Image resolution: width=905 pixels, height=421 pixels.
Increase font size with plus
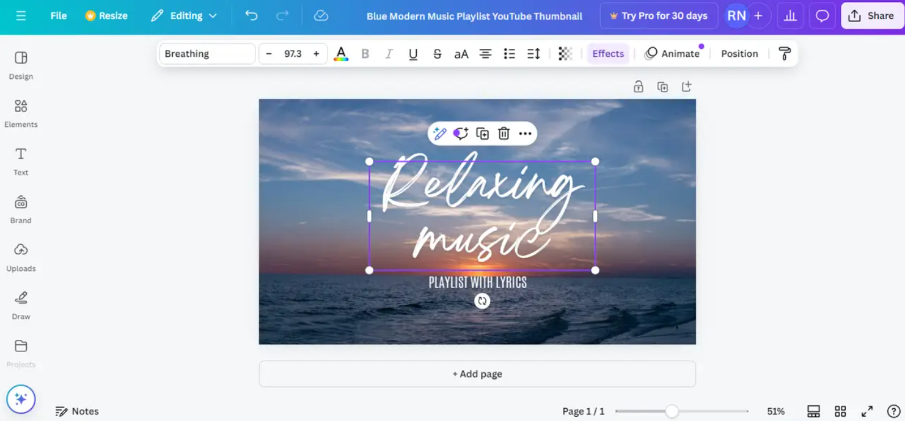(316, 54)
